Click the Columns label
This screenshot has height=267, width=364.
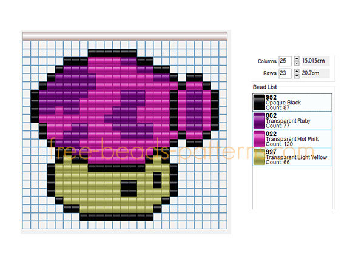[267, 61]
